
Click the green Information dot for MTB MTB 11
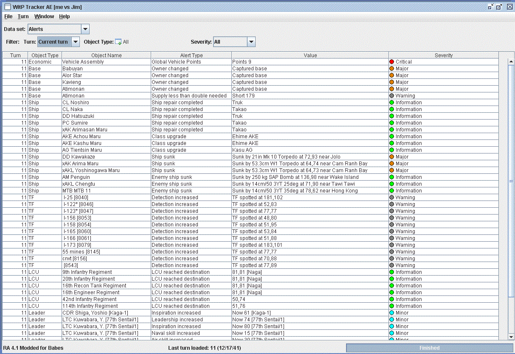tap(392, 191)
